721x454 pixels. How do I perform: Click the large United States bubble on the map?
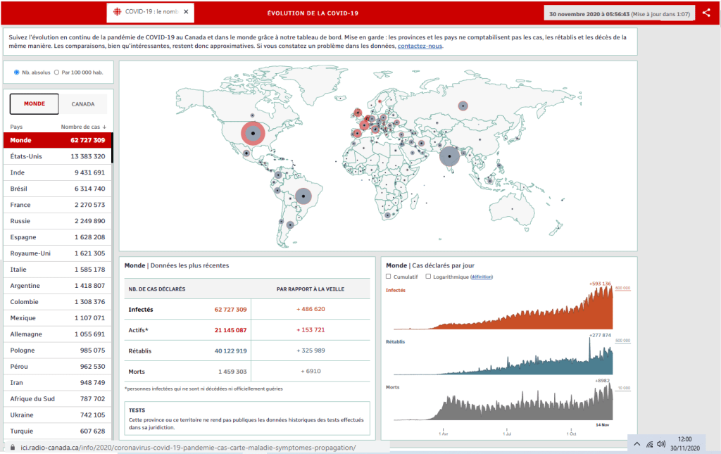252,133
